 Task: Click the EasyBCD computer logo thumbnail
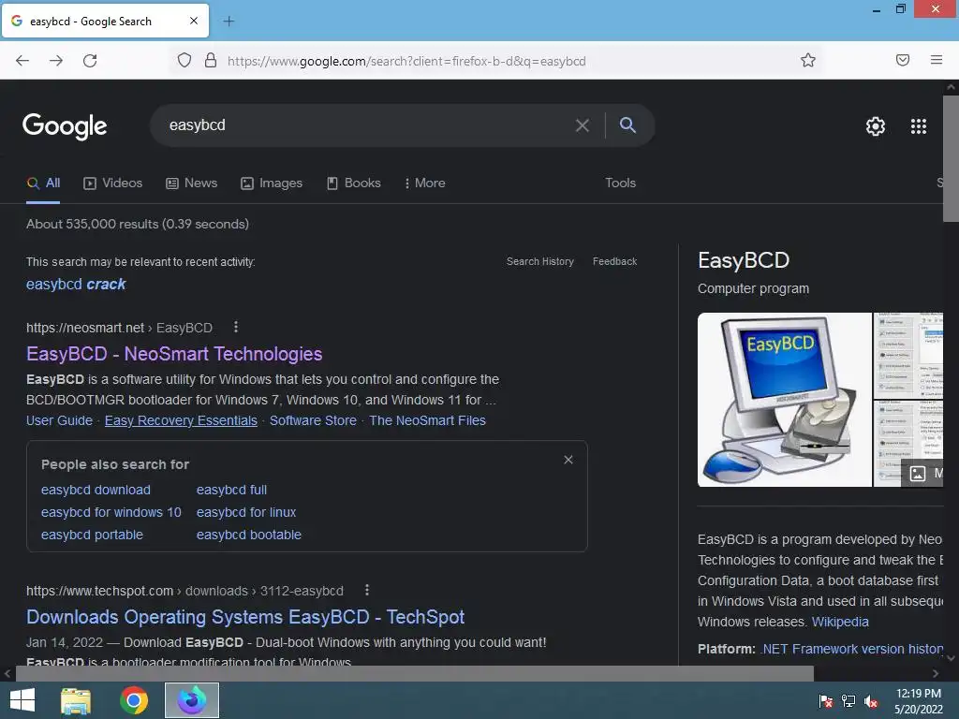pos(785,400)
